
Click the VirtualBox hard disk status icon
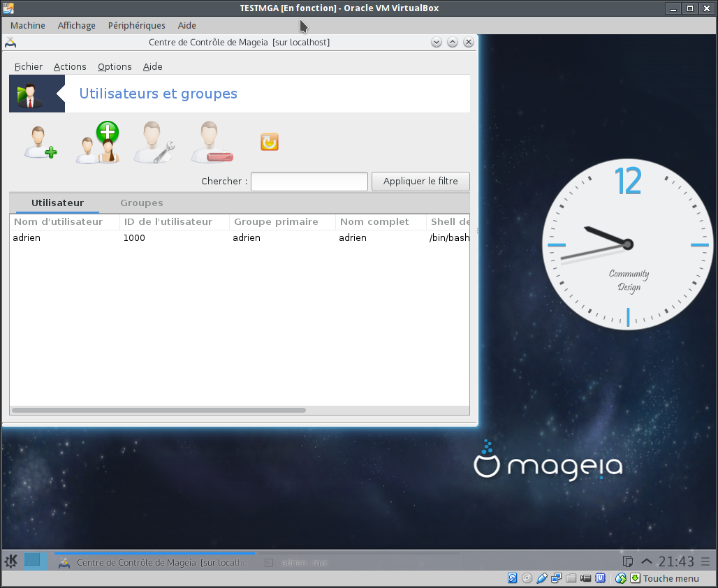[x=513, y=578]
